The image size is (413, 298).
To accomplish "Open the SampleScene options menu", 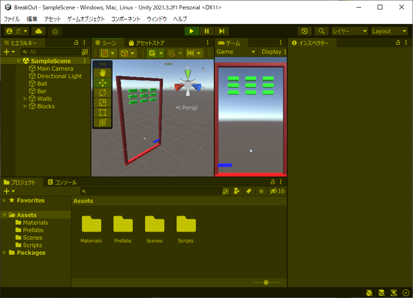I will (x=85, y=61).
